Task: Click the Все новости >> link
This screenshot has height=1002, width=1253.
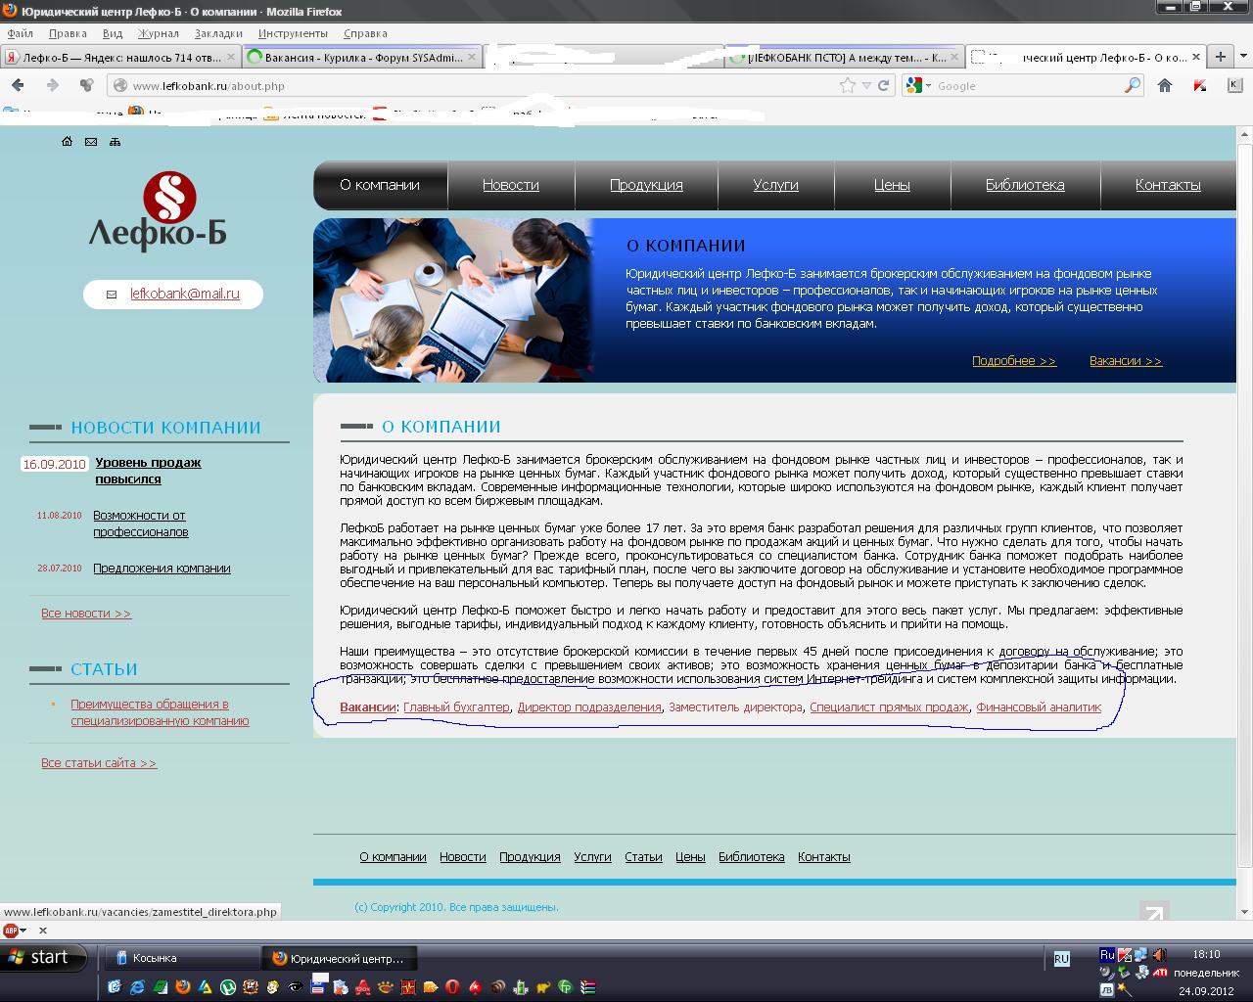Action: (x=86, y=614)
